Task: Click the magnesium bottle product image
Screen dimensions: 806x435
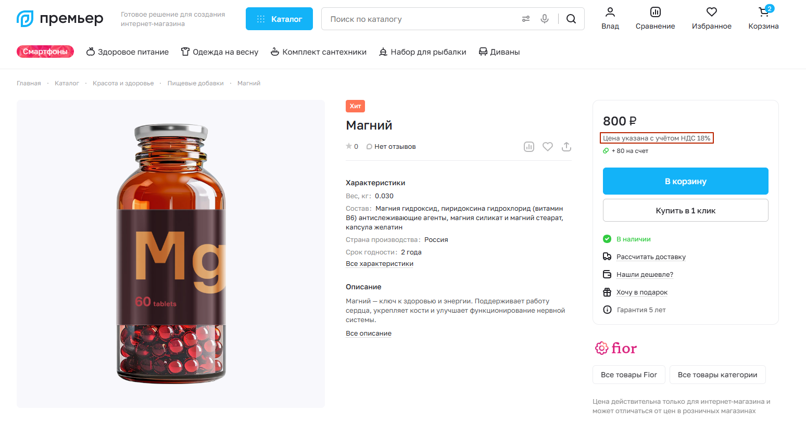Action: [171, 254]
